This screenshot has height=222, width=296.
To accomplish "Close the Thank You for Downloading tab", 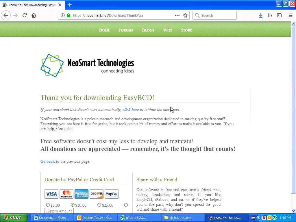I will tap(60, 5).
